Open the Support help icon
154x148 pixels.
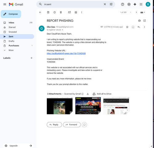123,4
